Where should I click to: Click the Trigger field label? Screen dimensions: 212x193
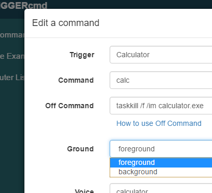(x=82, y=55)
